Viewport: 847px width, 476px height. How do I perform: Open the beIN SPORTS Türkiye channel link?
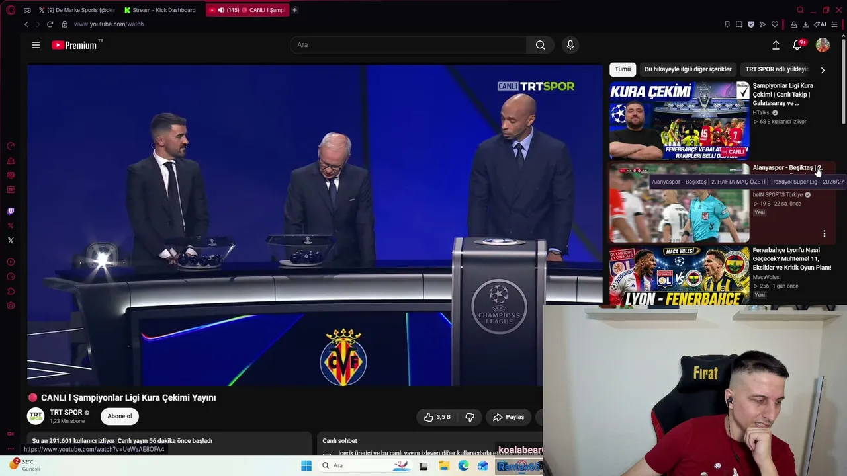[778, 195]
